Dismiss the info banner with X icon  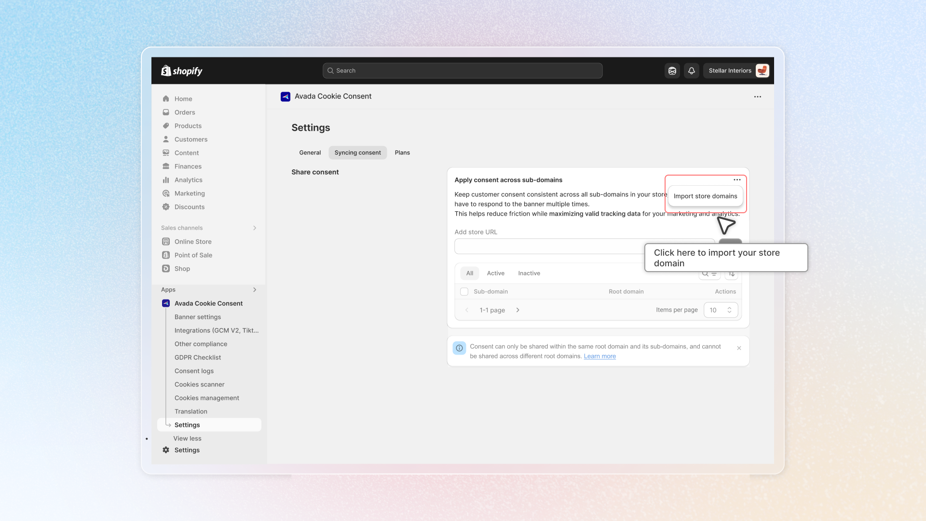[x=739, y=348]
